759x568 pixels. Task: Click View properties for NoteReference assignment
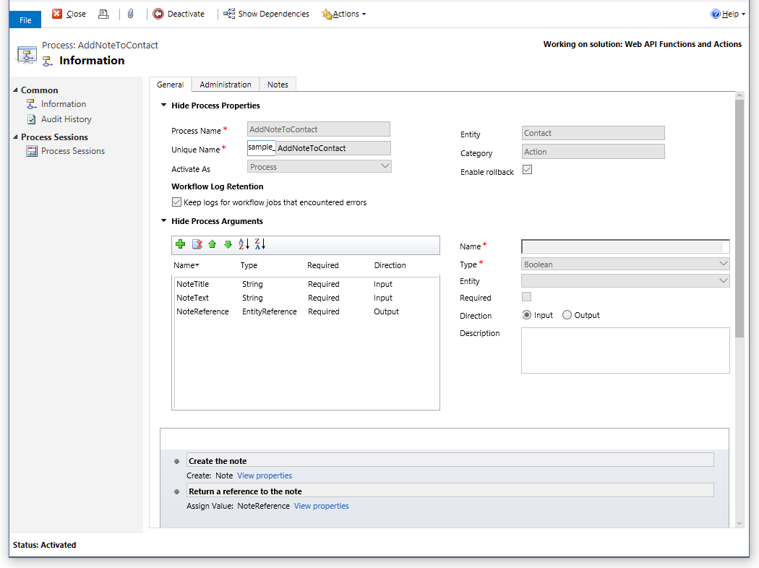pos(321,506)
